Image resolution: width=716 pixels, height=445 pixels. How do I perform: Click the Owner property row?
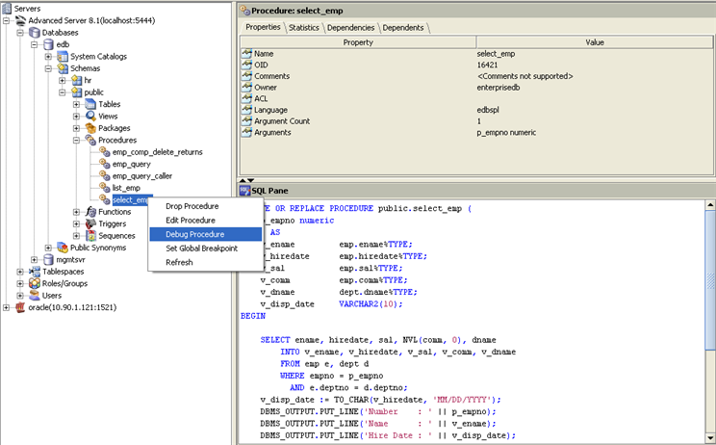(266, 87)
